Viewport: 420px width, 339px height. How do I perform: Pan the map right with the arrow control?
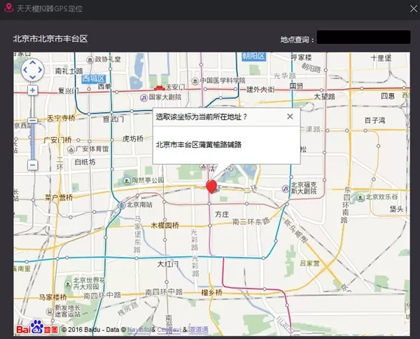click(40, 70)
